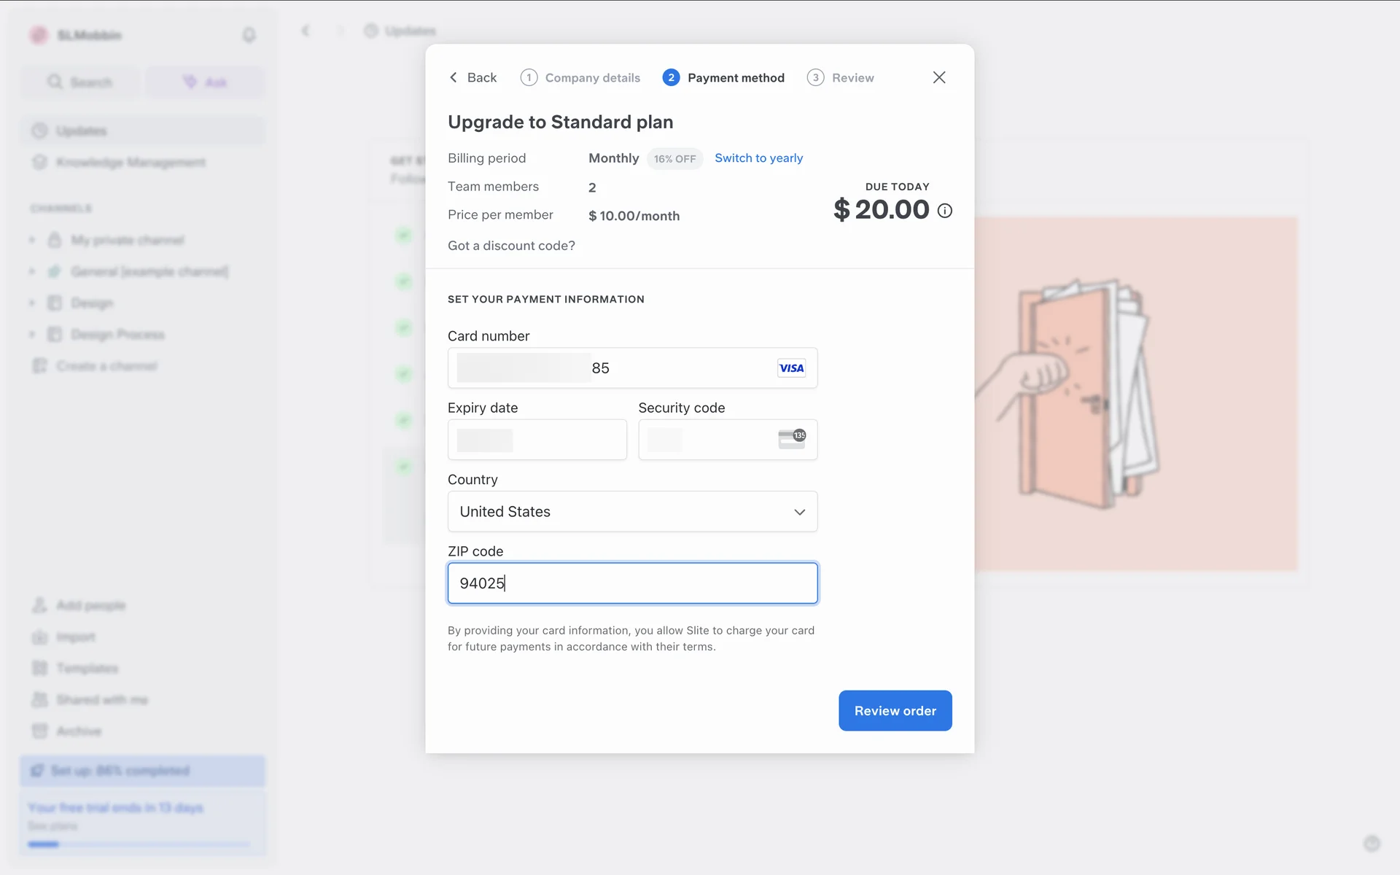Click the Back arrow icon
The height and width of the screenshot is (875, 1400).
tap(454, 77)
